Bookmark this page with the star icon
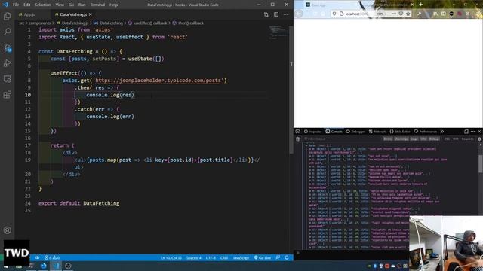This screenshot has height=271, width=483. 408,14
